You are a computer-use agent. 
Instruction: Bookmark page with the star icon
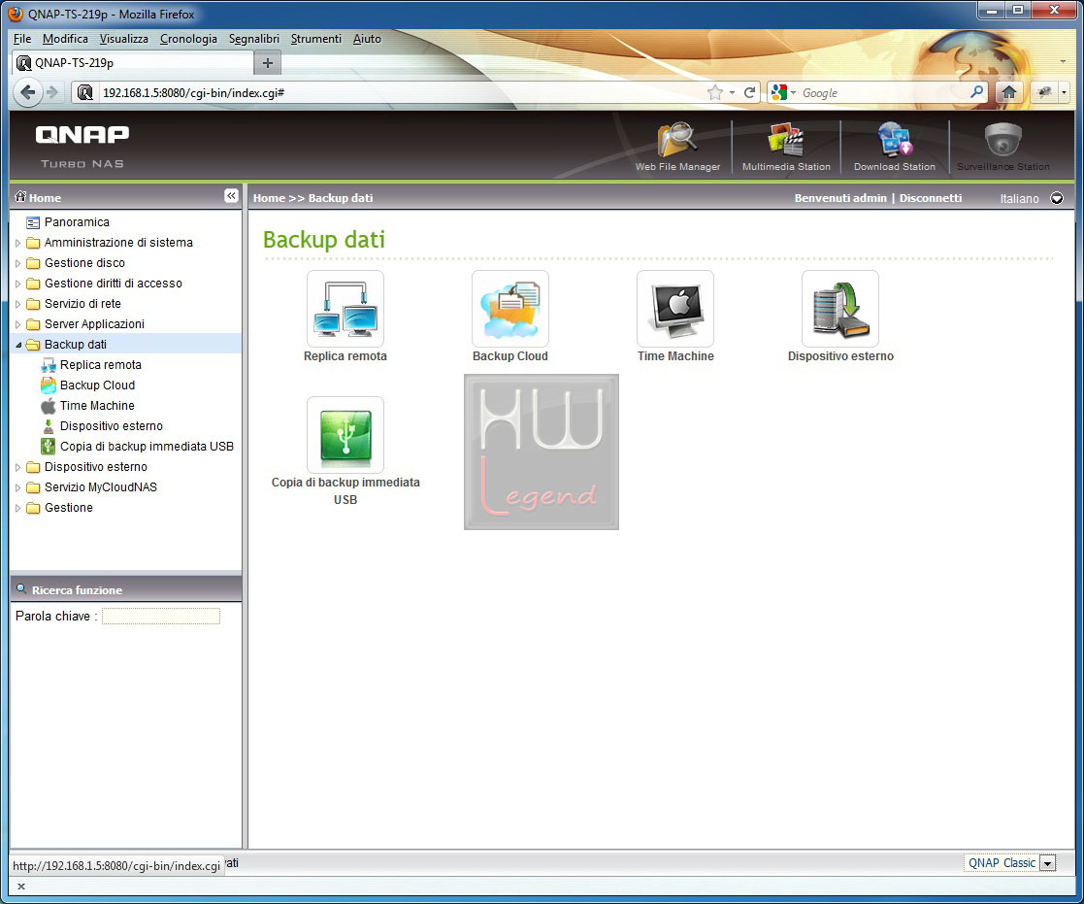pos(715,92)
